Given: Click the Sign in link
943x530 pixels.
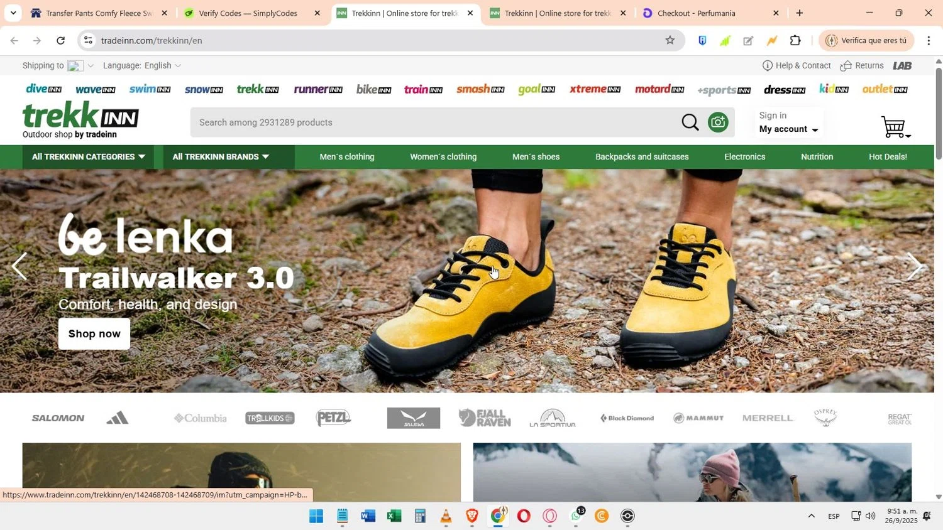Looking at the screenshot, I should pos(773,116).
